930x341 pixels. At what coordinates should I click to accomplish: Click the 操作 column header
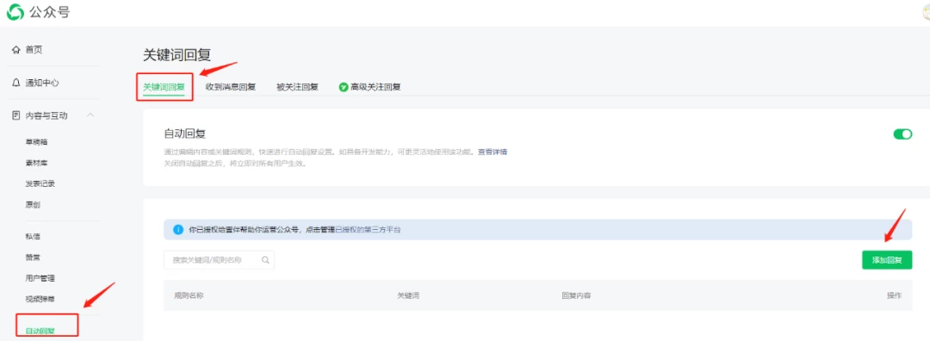(894, 295)
